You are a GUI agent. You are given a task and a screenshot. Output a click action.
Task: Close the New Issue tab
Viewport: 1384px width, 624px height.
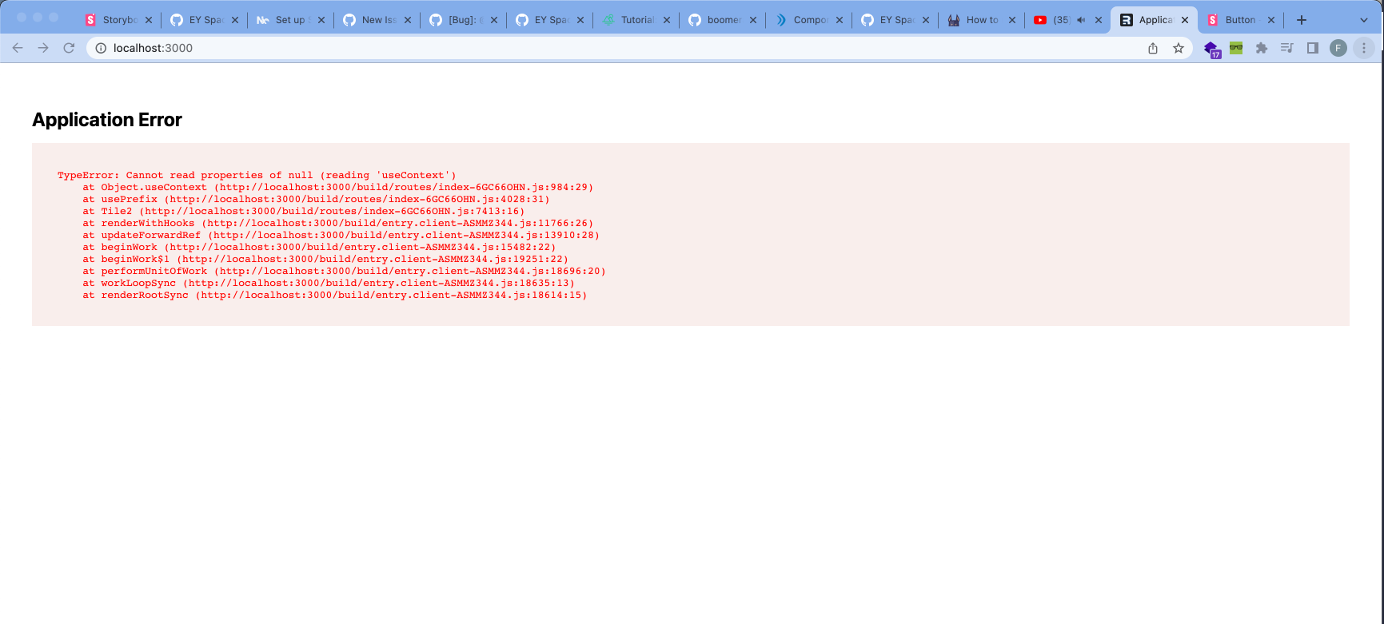408,20
